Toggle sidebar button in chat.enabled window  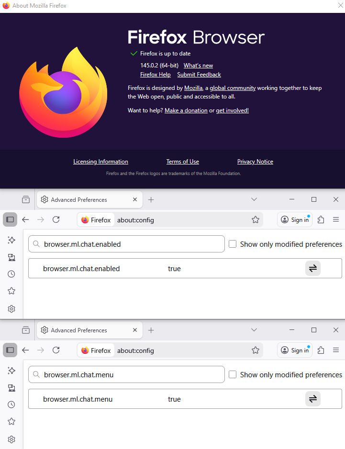[x=10, y=219]
